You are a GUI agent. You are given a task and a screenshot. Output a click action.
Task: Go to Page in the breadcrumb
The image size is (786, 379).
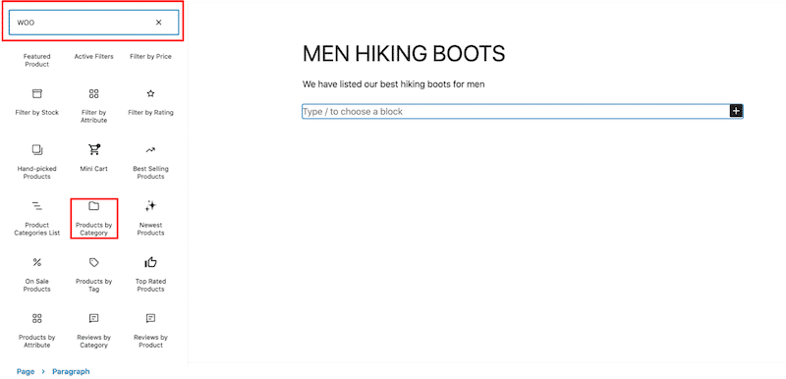(x=26, y=371)
